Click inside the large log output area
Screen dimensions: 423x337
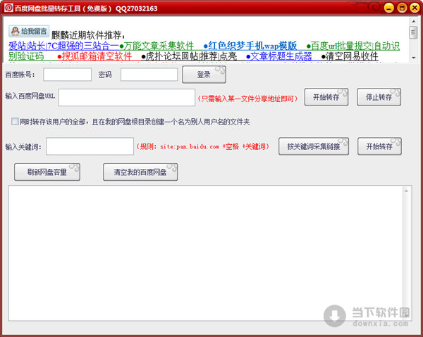tap(206, 253)
